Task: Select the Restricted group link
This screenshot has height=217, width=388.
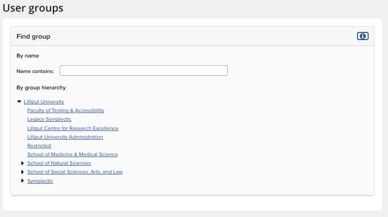Action: pos(39,146)
